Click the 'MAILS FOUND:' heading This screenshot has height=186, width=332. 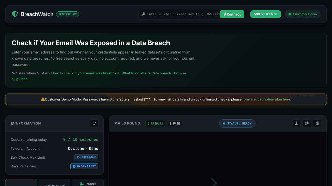click(x=128, y=123)
